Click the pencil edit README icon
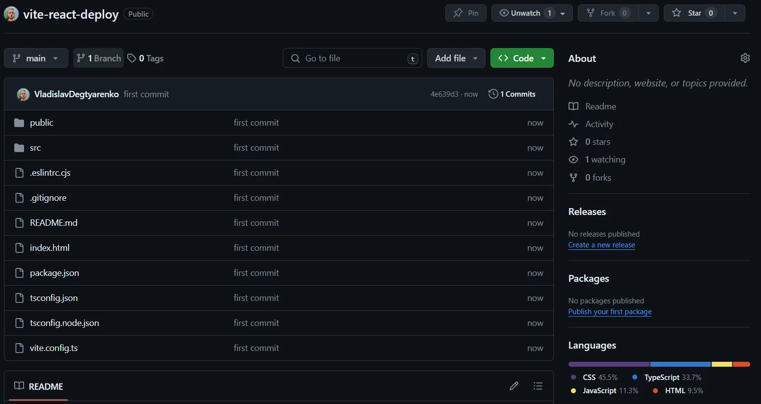 [514, 386]
